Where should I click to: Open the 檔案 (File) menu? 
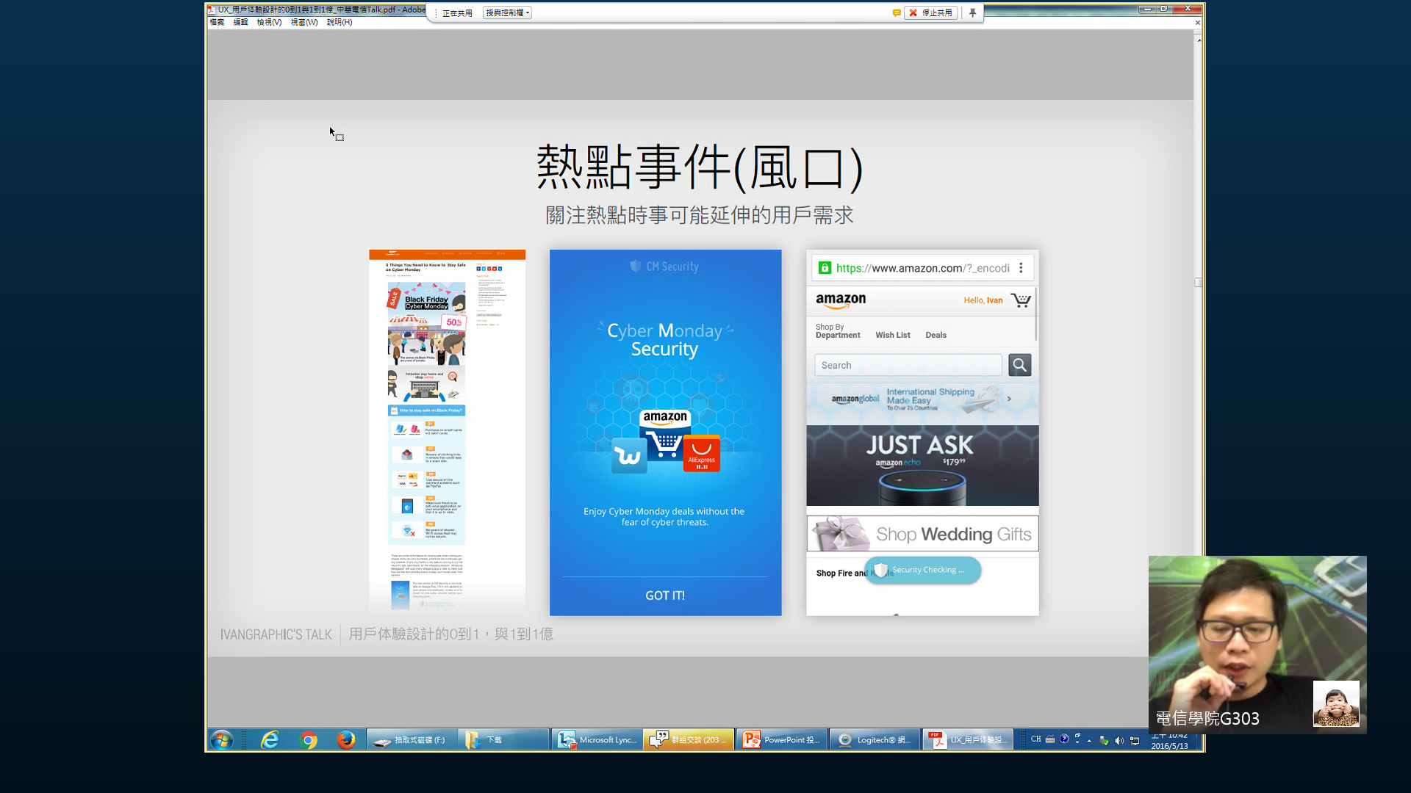(x=217, y=22)
